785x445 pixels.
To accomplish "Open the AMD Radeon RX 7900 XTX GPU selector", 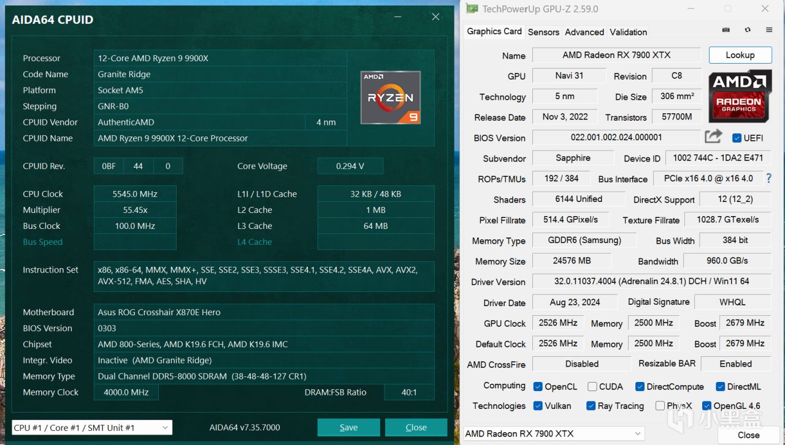I will [554, 433].
